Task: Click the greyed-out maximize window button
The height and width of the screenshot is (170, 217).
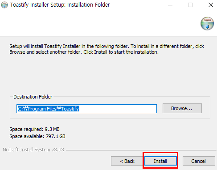Action: tap(190, 5)
